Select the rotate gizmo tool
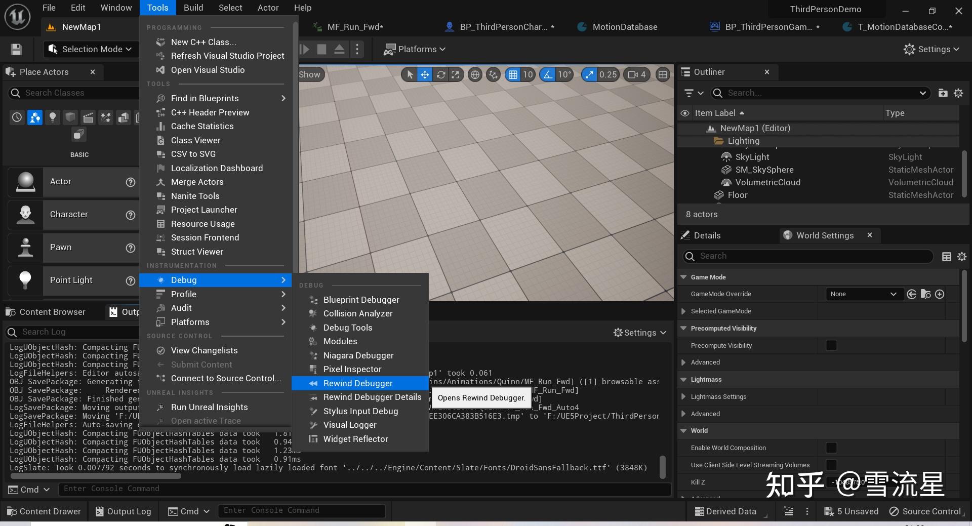The width and height of the screenshot is (972, 526). click(440, 75)
